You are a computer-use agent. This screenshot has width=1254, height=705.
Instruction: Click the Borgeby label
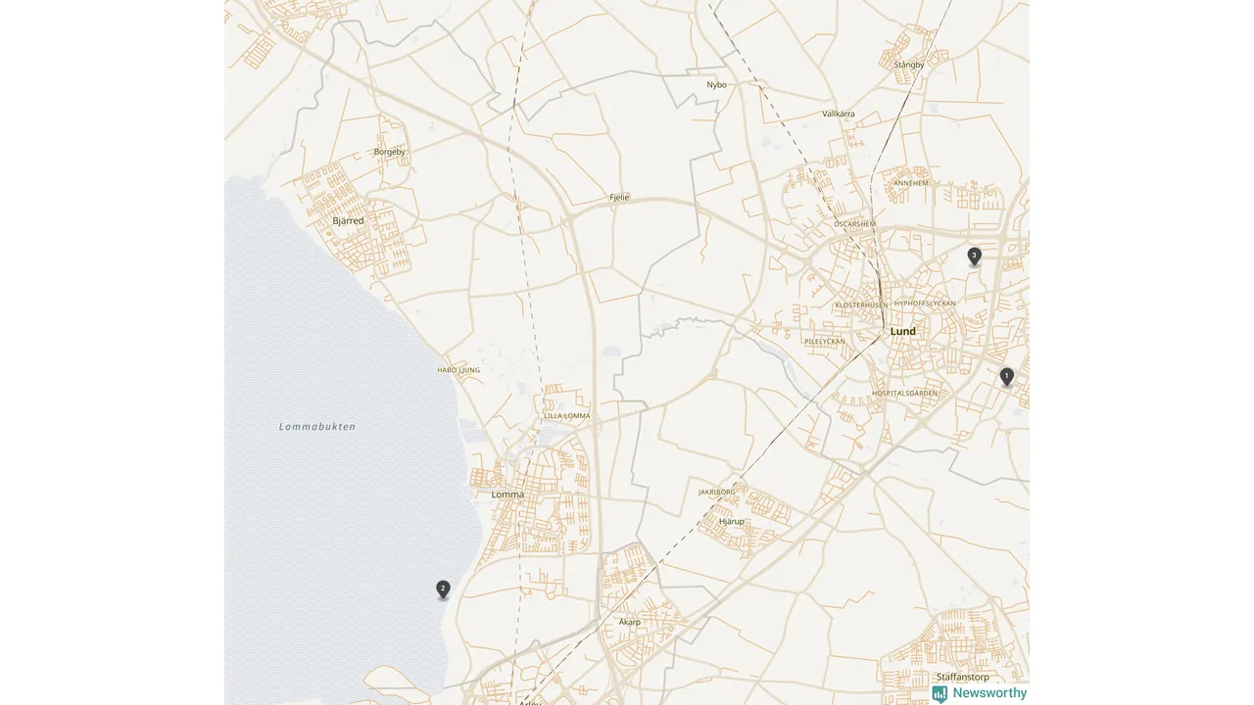coord(390,152)
